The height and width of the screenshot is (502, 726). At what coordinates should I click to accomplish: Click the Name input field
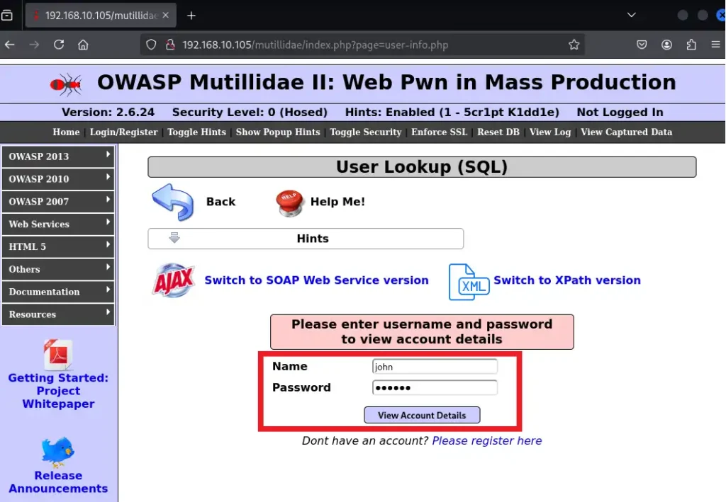coord(435,367)
